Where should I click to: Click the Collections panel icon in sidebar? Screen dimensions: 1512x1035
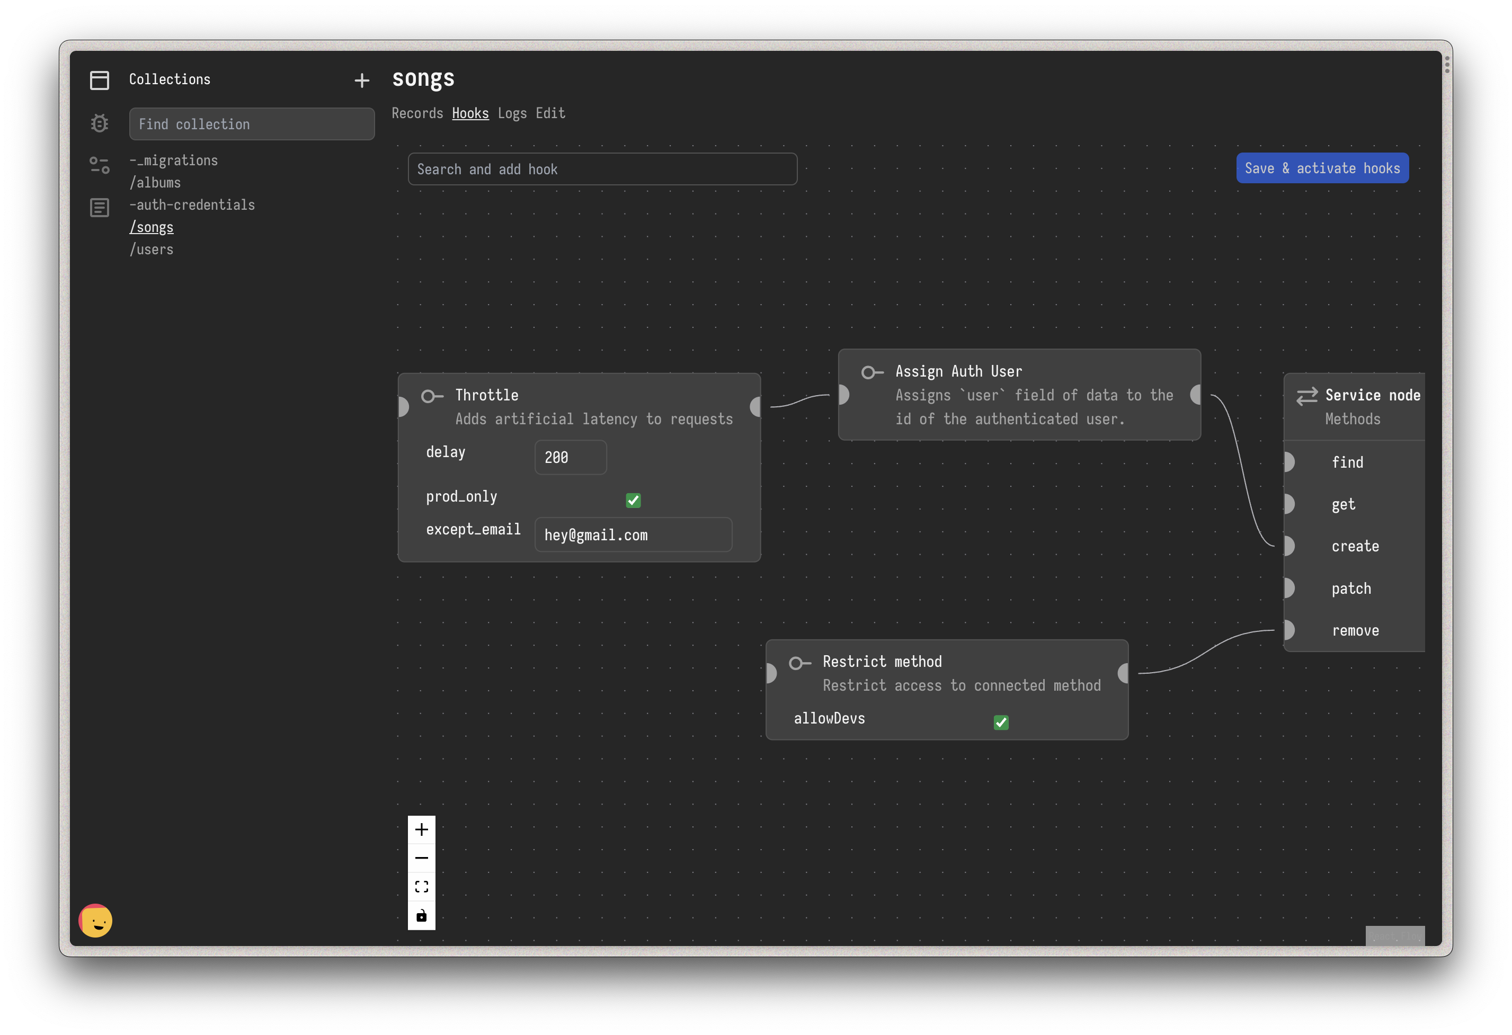[100, 80]
